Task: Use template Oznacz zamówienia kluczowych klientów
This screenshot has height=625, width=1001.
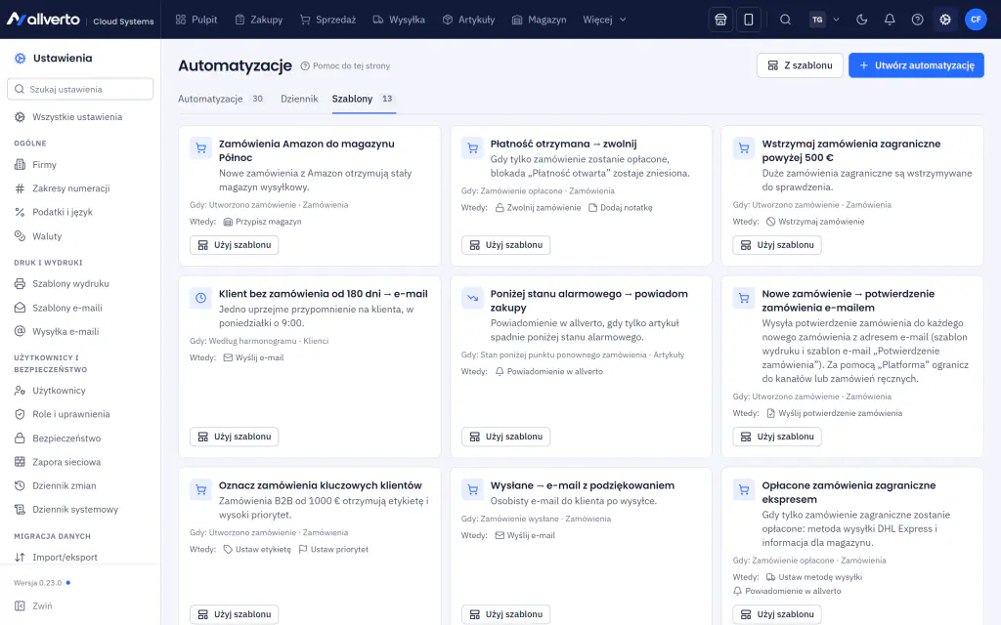Action: tap(235, 614)
